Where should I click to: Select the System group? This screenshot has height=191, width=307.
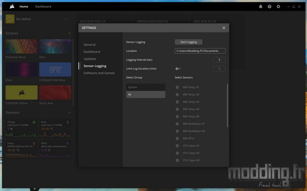pyautogui.click(x=146, y=87)
